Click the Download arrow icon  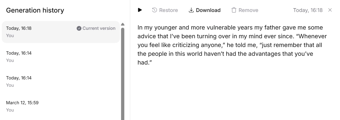[x=191, y=10]
